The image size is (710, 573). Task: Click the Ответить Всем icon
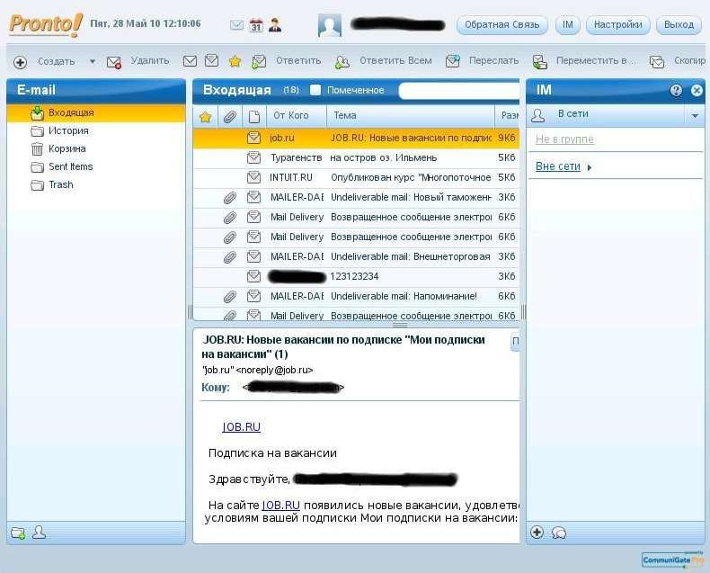click(x=342, y=62)
